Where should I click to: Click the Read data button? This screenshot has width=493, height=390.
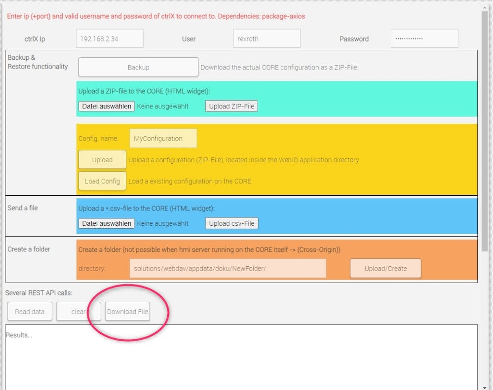[x=30, y=312]
